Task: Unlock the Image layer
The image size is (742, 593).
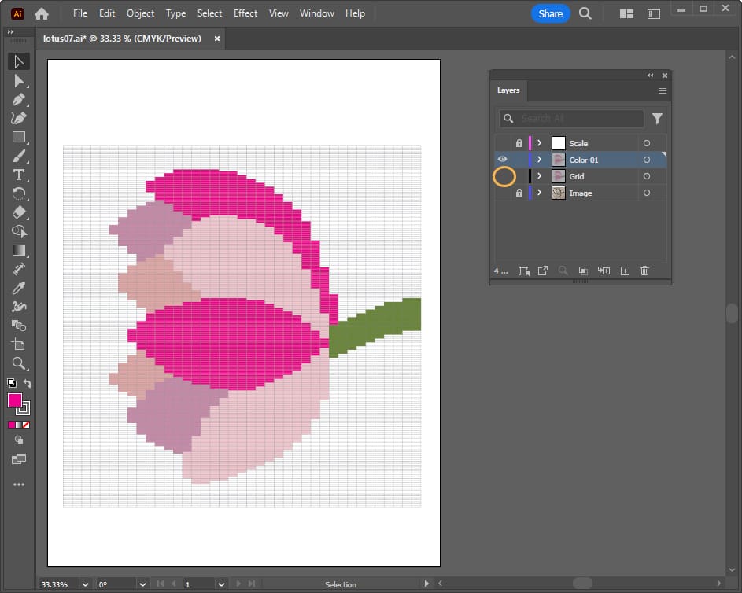Action: (519, 193)
